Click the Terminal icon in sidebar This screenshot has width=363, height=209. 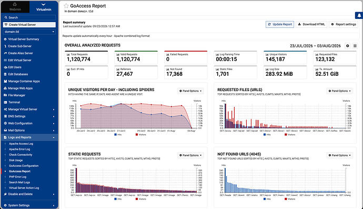click(x=5, y=102)
